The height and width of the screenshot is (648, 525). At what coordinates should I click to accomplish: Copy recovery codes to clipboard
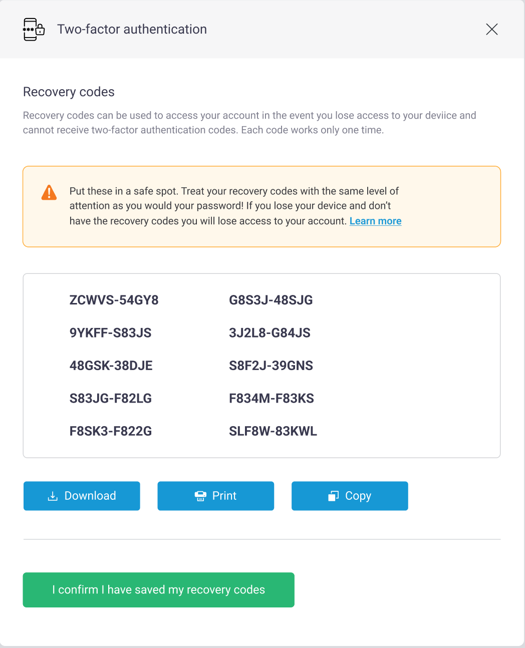(x=350, y=496)
